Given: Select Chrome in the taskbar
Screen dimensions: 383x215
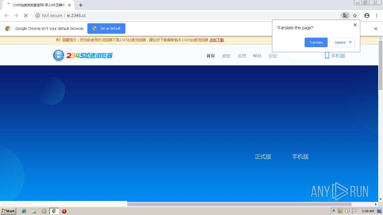Looking at the screenshot, I should [x=54, y=211].
